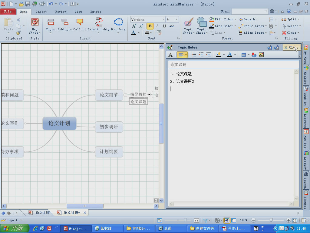Click the Cut scissors icon
This screenshot has width=310, height=233.
pos(18,19)
